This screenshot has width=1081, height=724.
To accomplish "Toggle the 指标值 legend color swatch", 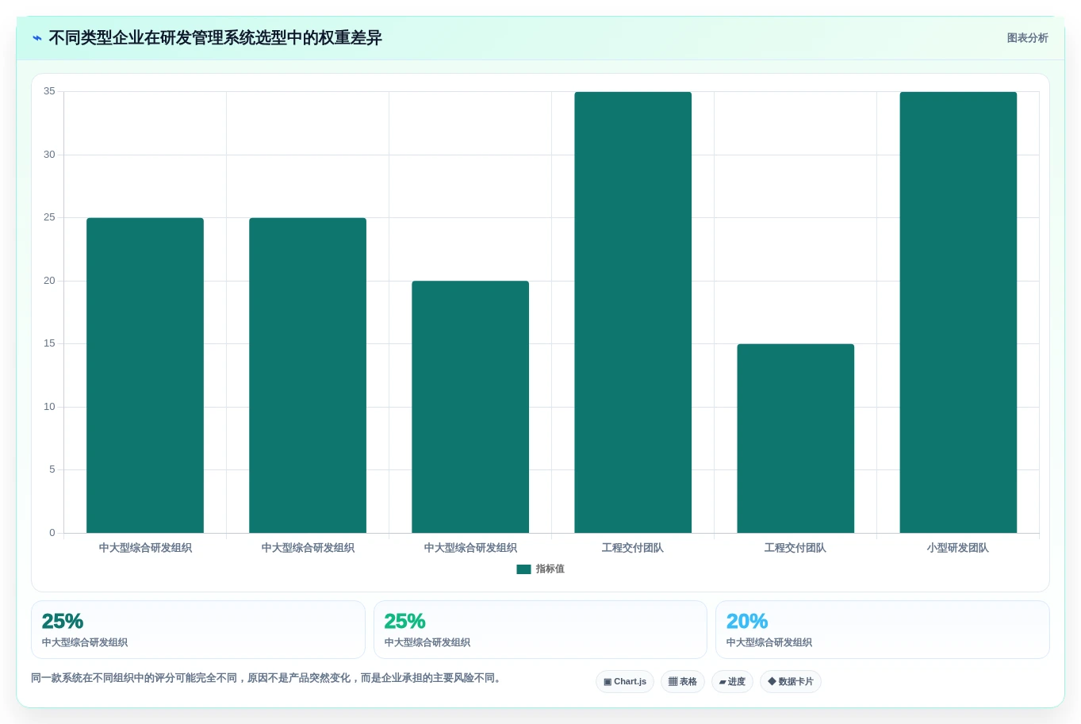I will click(x=523, y=569).
